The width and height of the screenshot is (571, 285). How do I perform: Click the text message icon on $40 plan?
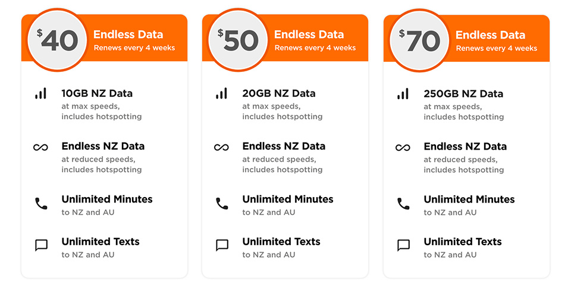[x=41, y=245]
